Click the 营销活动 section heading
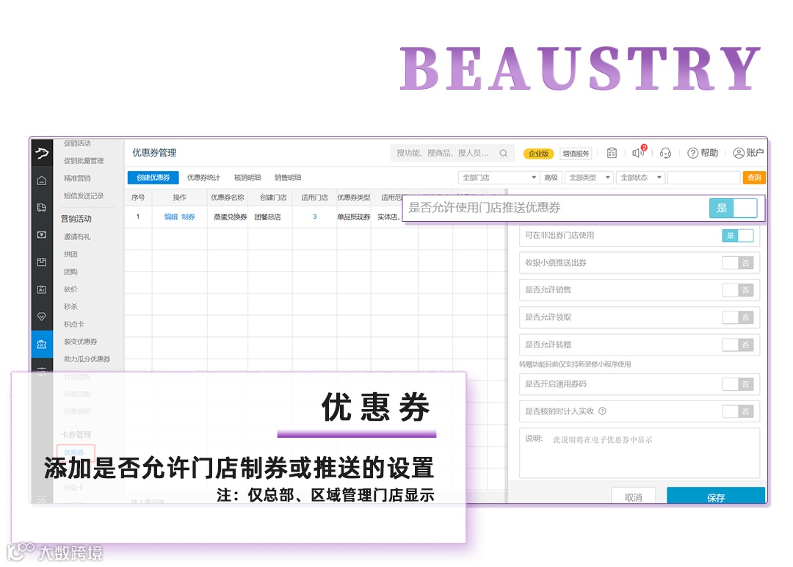 (x=76, y=219)
